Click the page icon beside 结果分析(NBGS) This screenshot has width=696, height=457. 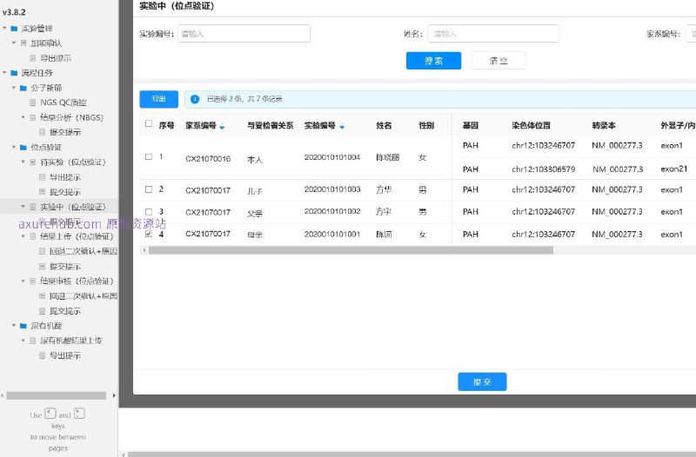pyautogui.click(x=33, y=117)
